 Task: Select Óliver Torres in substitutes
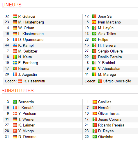[x=109, y=113]
